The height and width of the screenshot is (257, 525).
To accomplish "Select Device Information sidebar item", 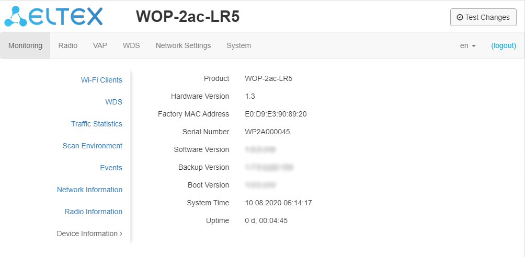I will pos(89,233).
